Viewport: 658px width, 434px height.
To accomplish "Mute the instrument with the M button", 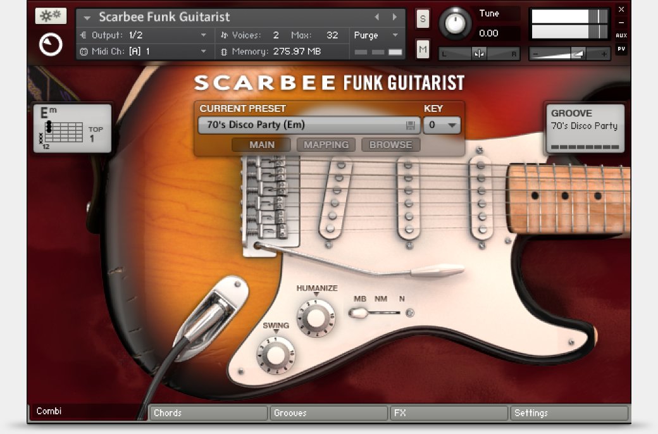I will point(422,49).
